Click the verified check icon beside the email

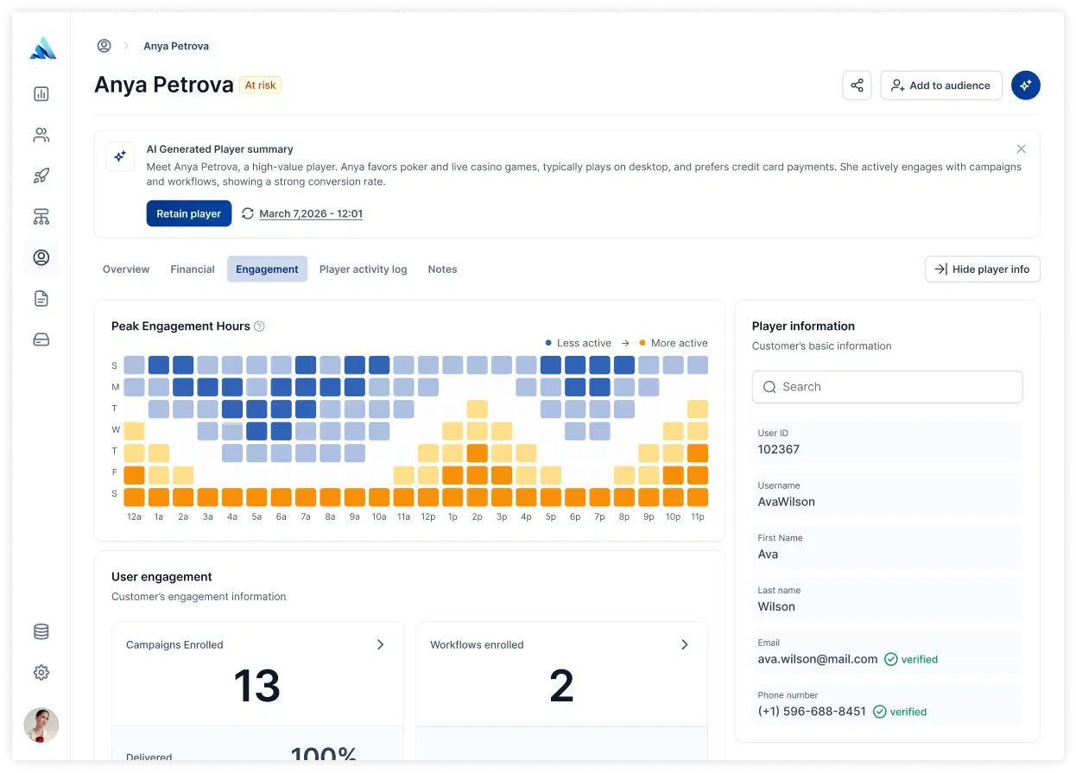tap(891, 659)
